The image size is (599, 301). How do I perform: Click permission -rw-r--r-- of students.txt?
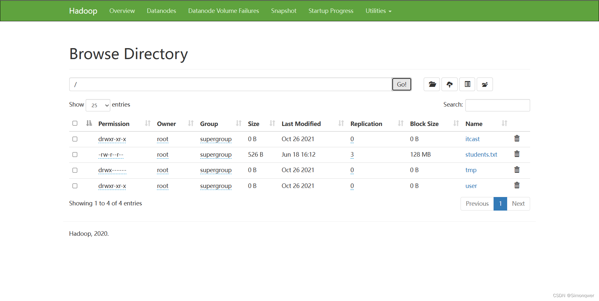pos(111,155)
